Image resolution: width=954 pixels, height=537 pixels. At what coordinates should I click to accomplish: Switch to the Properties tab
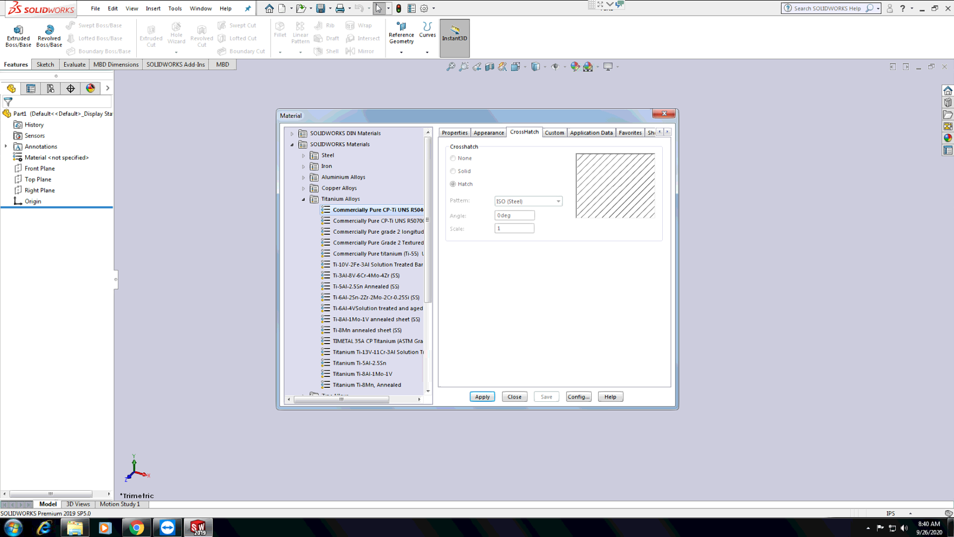click(x=455, y=132)
